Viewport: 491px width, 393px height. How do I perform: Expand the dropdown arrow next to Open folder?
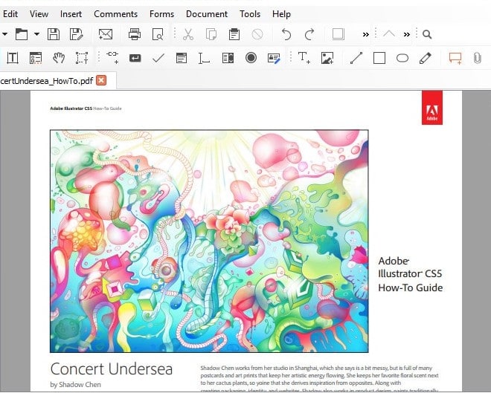(x=36, y=33)
